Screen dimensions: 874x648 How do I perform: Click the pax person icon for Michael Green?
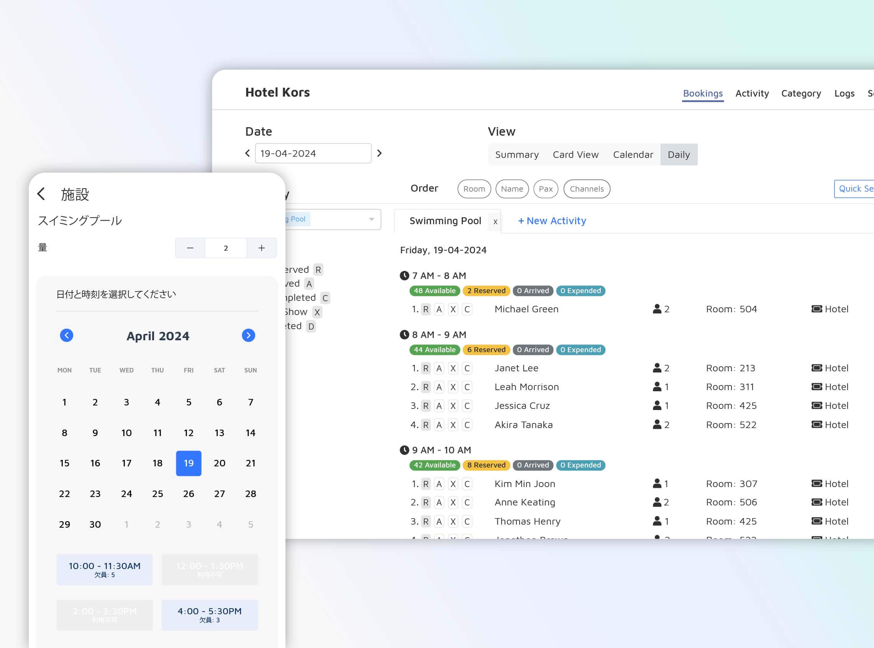point(657,309)
